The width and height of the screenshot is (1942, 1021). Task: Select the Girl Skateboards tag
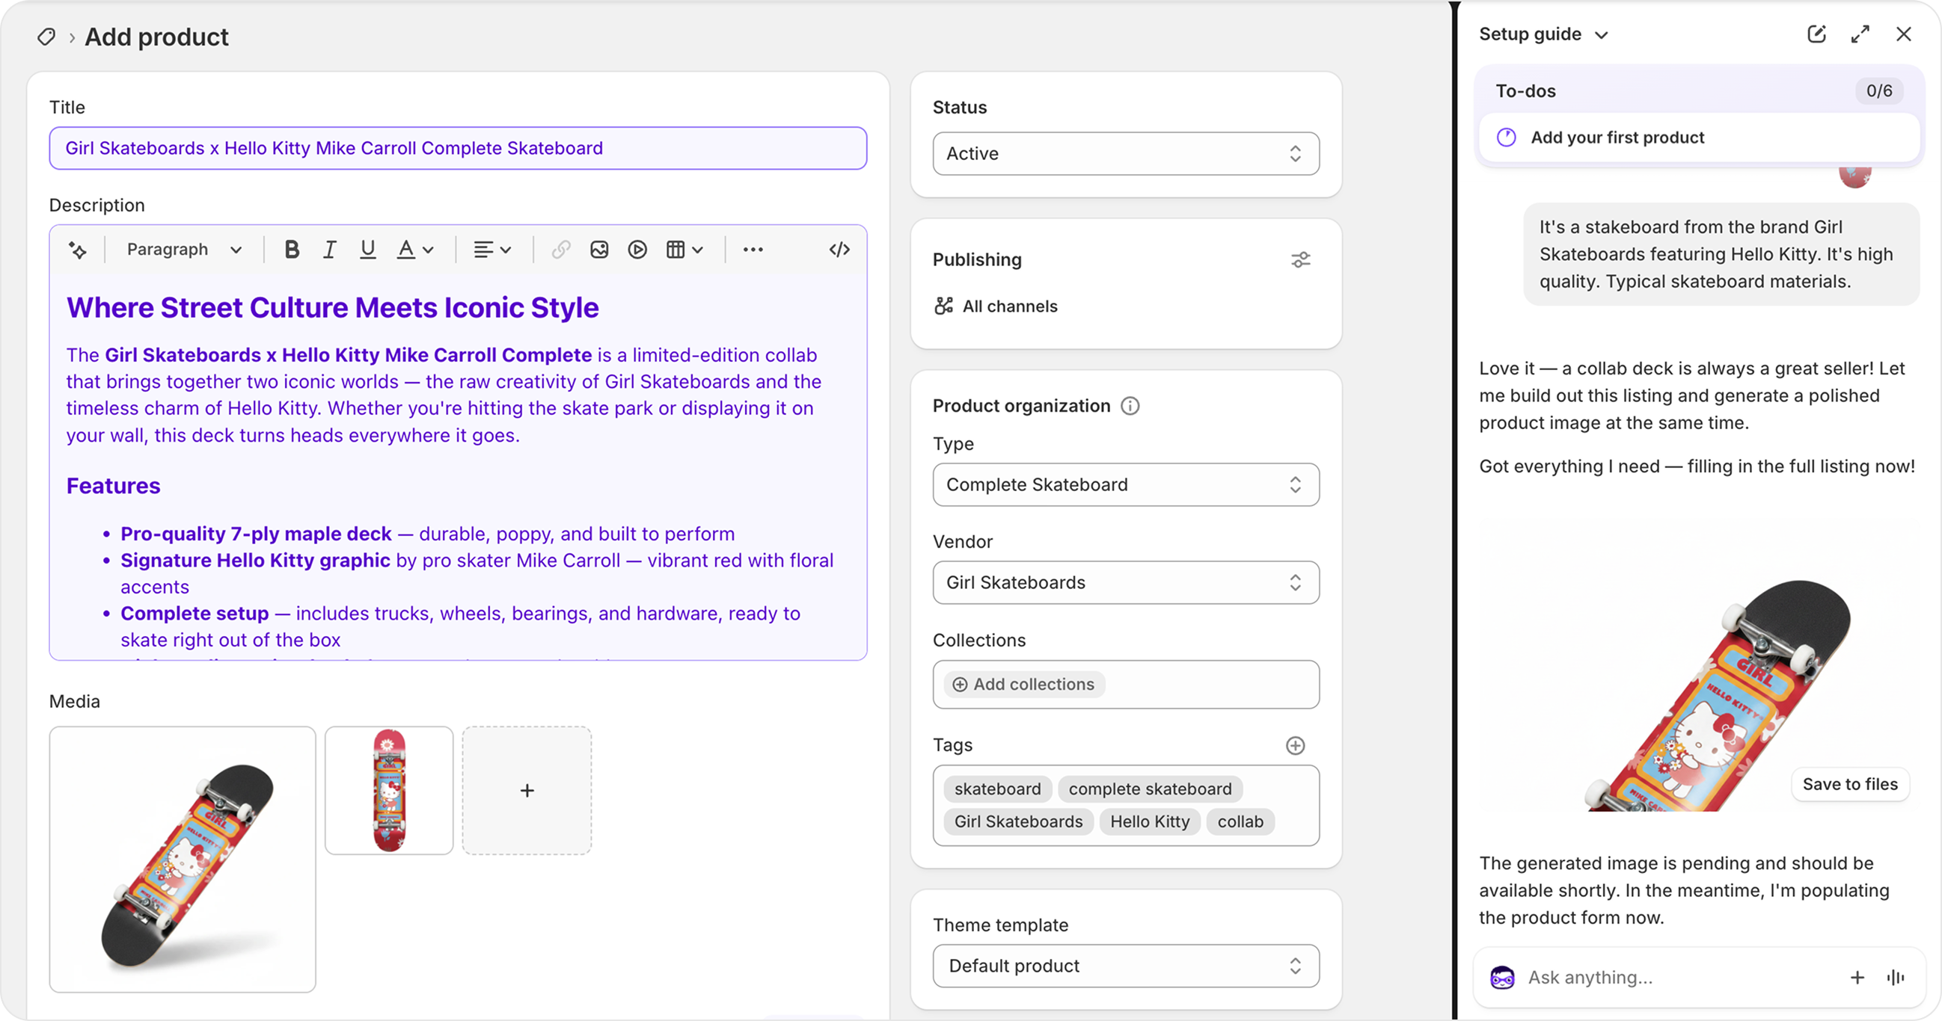click(x=1017, y=821)
